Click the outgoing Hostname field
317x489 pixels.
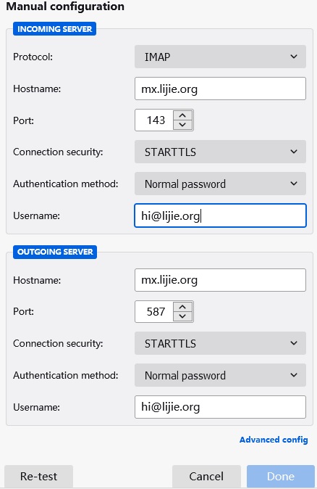220,280
